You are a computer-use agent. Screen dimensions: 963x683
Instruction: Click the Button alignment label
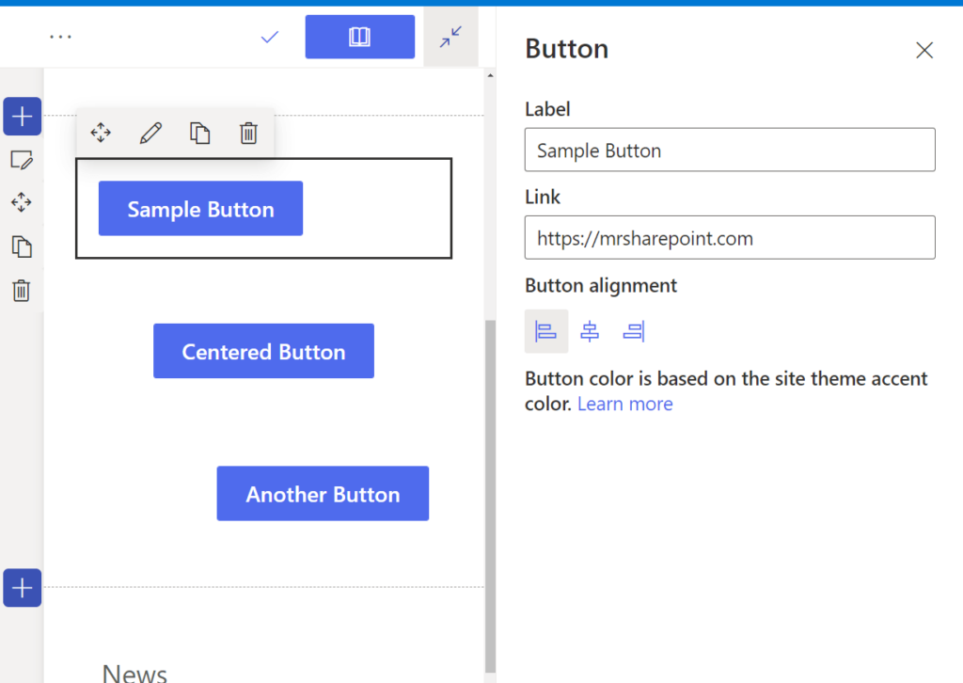[x=601, y=286]
